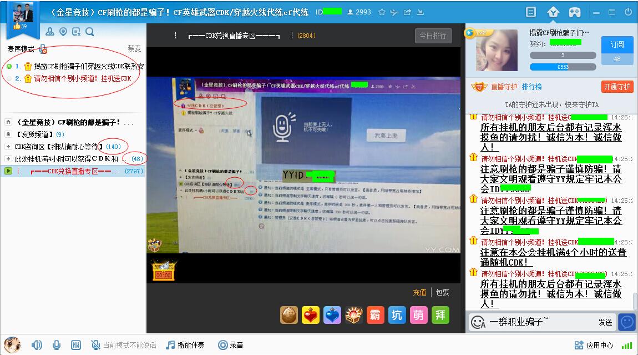
Task: Send the orange 霸 gift
Action: click(x=375, y=315)
